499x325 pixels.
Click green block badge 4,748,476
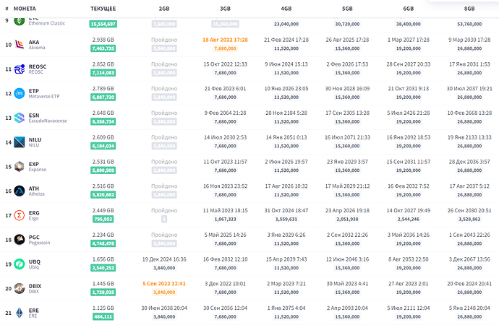click(x=103, y=243)
